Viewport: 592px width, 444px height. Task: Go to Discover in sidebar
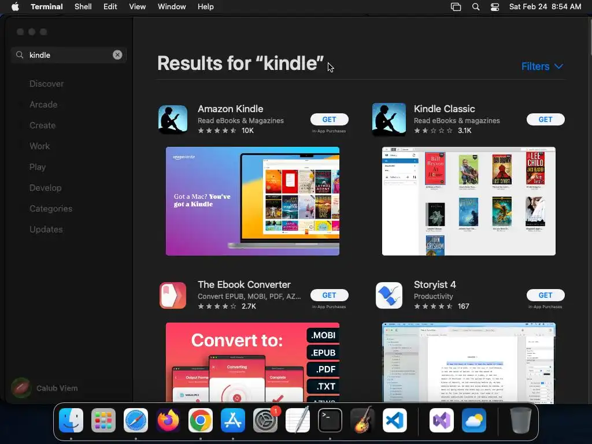coord(46,84)
